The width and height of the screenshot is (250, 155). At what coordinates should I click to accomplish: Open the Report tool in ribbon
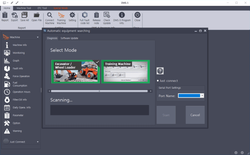5,17
